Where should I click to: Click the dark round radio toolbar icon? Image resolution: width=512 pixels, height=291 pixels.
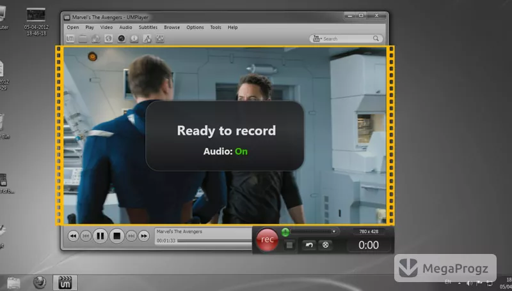pos(122,39)
